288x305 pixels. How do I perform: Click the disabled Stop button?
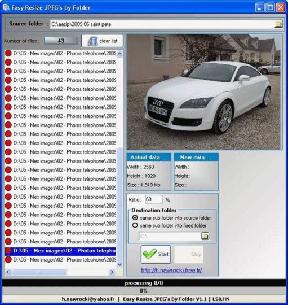click(189, 254)
